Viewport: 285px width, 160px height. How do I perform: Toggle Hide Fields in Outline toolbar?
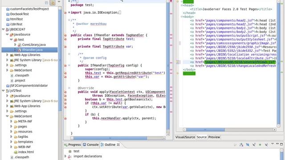[x=248, y=145]
